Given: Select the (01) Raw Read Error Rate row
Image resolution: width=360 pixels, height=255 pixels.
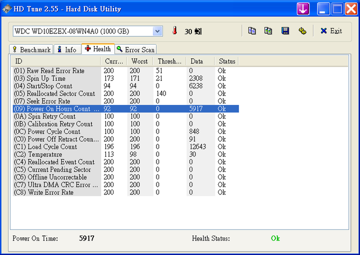Looking at the screenshot, I should tap(126, 70).
